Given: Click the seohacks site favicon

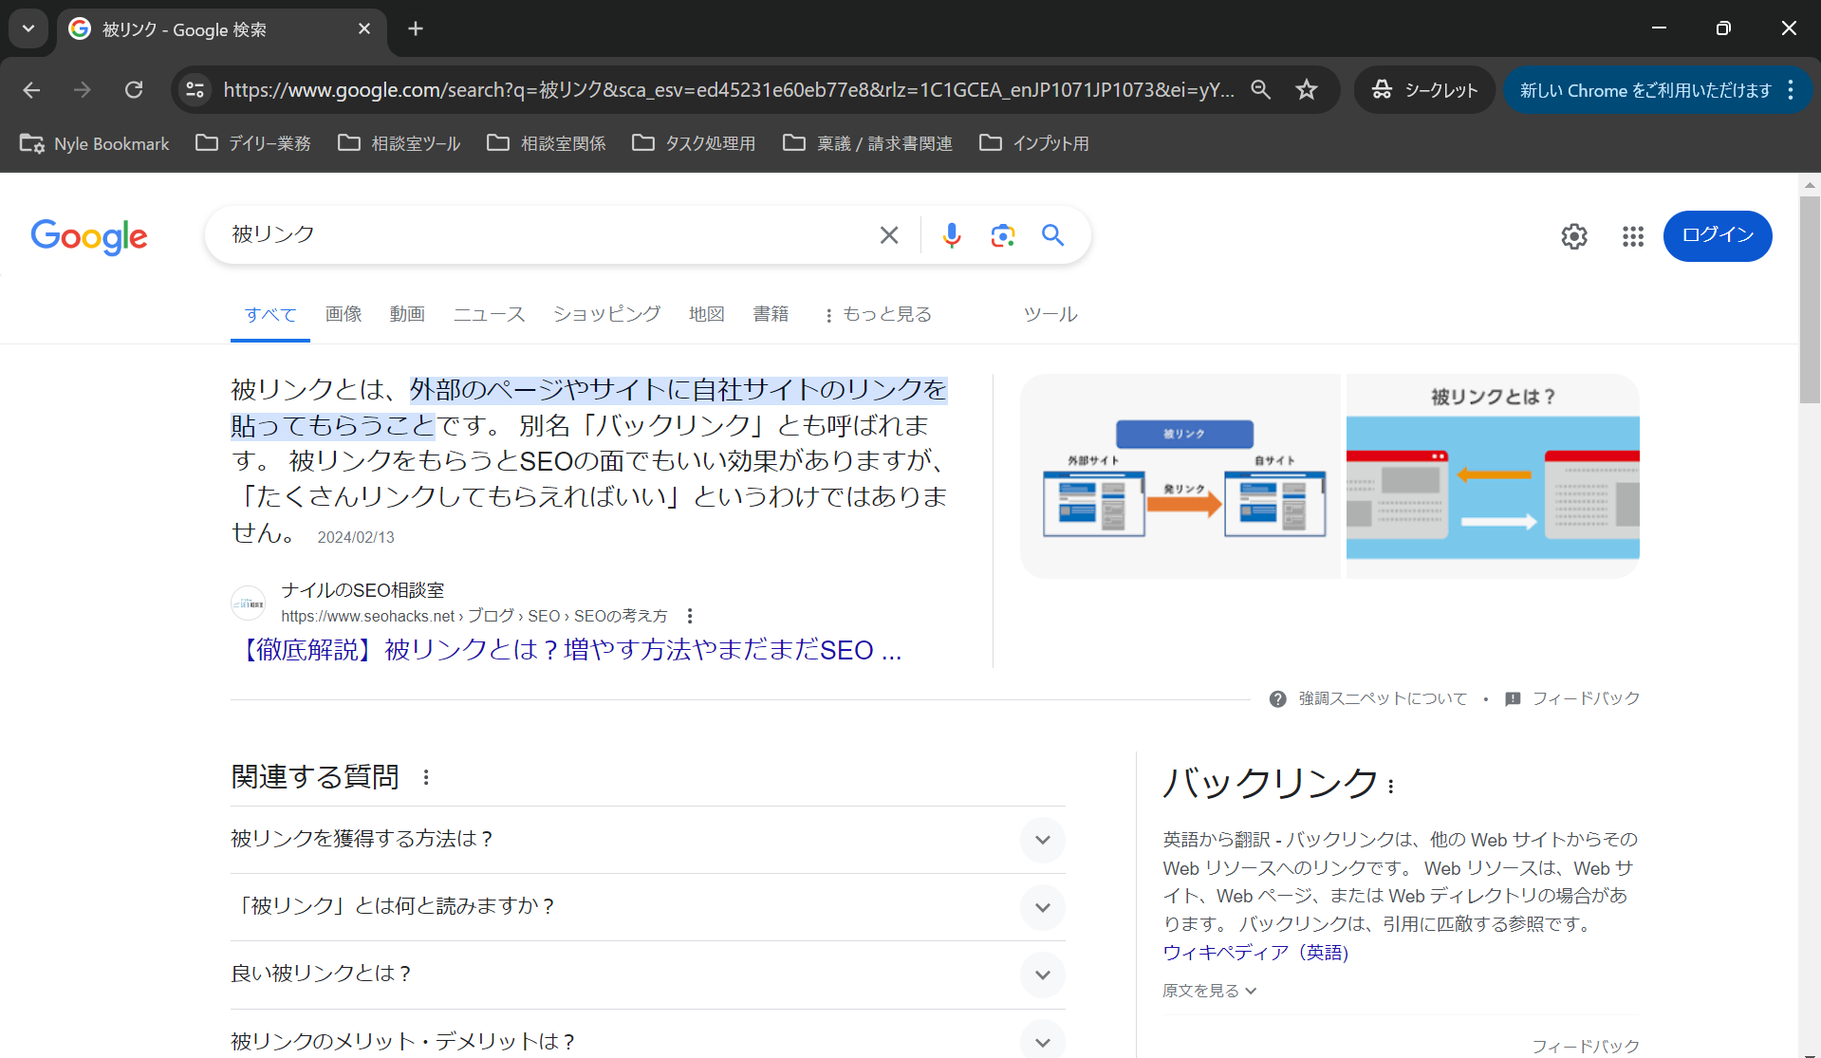Looking at the screenshot, I should click(249, 603).
